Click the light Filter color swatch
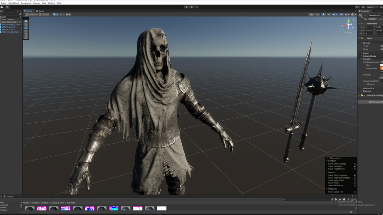Image resolution: width=383 pixels, height=215 pixels. [381, 65]
